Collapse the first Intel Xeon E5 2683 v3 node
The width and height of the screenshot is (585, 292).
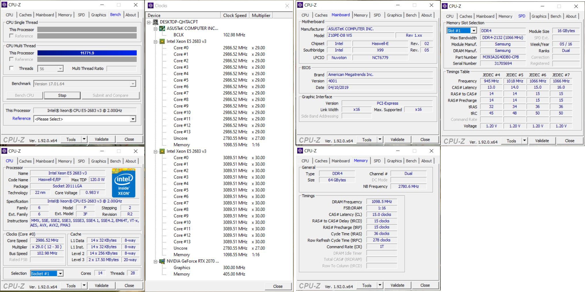point(156,42)
